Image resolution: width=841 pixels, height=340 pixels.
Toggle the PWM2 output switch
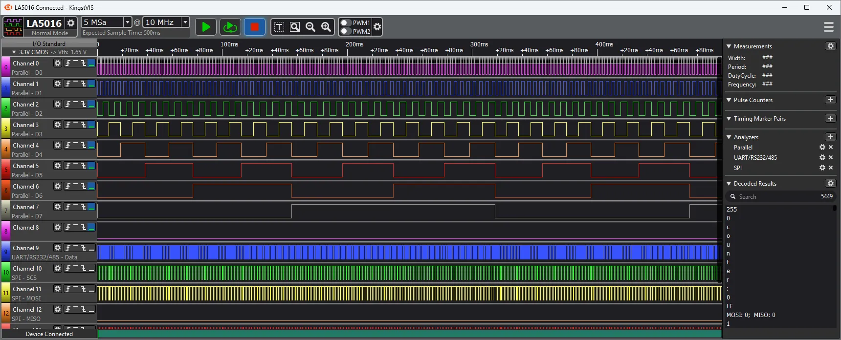pyautogui.click(x=346, y=31)
